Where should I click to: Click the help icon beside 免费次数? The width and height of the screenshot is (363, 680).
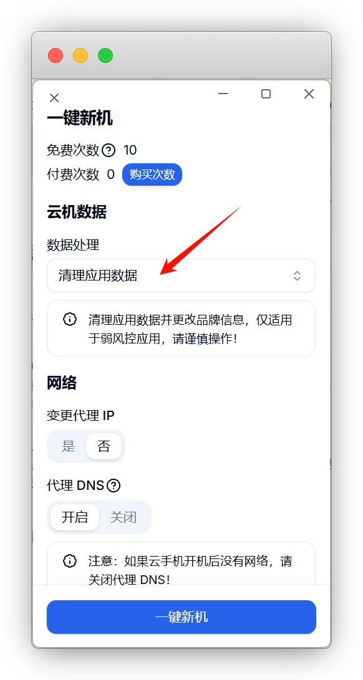[108, 150]
